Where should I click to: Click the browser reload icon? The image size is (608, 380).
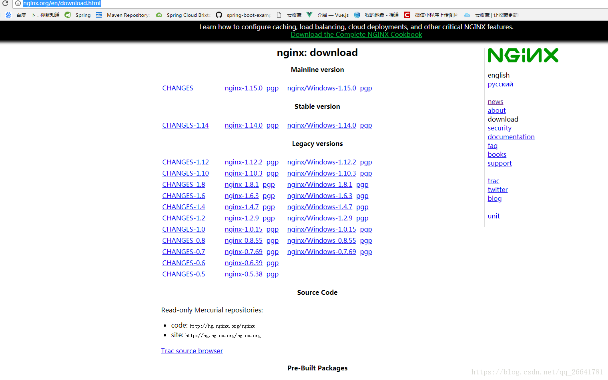pos(5,3)
